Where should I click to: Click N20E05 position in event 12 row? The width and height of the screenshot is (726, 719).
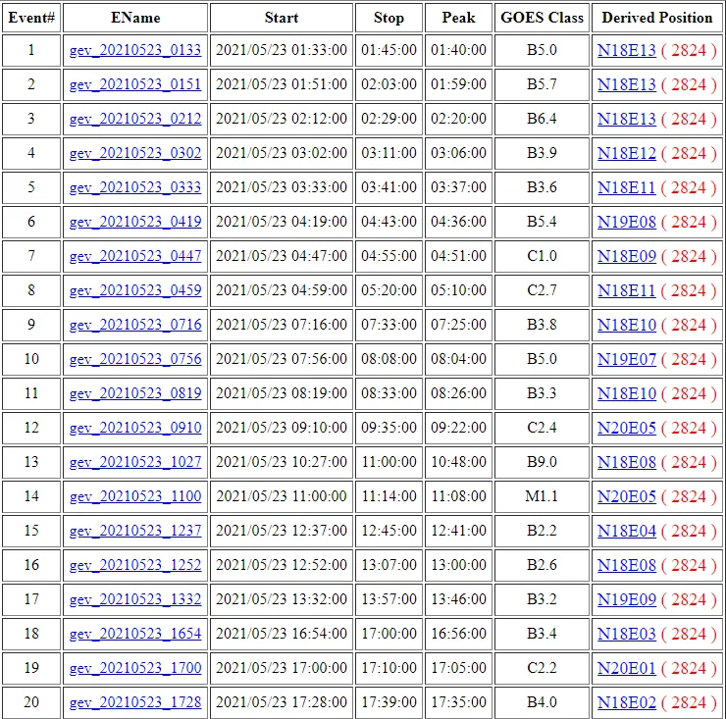coord(627,428)
